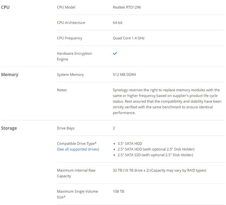Screen dimensions: 226x205
Task: Select the 512 MB DDR4 value
Action: (124, 75)
